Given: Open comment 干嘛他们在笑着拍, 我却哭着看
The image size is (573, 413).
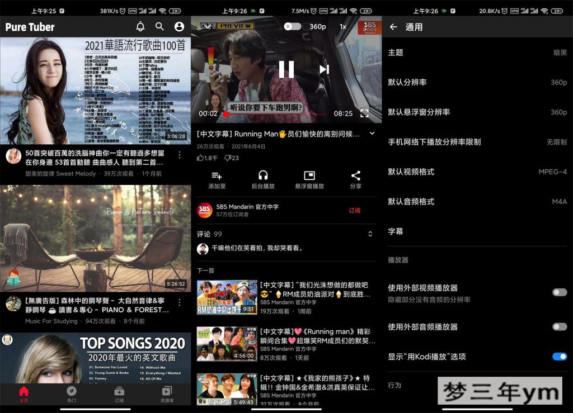Looking at the screenshot, I should click(x=257, y=248).
